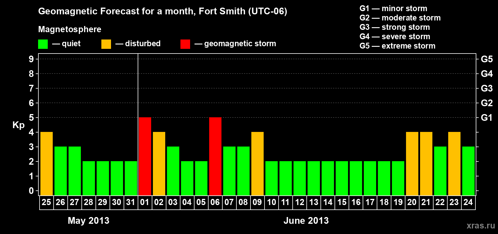Click the orange bar for June 21
The image size is (498, 234).
[x=426, y=164]
